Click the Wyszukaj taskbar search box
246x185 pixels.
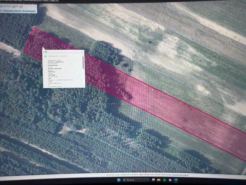(136, 180)
